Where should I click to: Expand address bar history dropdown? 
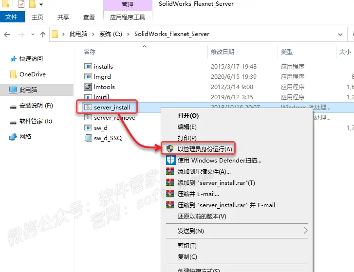340,35
